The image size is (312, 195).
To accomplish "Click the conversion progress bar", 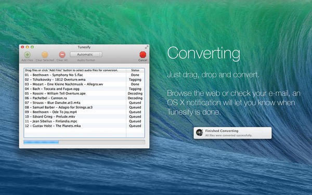I will click(x=84, y=142).
